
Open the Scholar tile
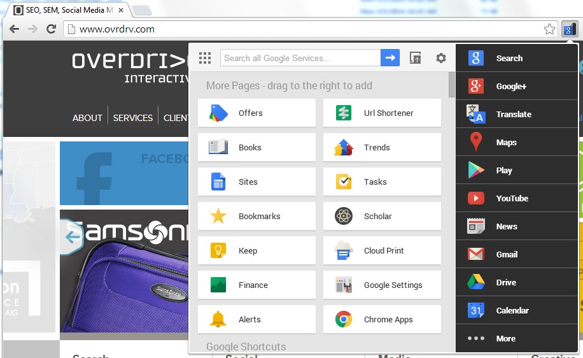pos(382,216)
